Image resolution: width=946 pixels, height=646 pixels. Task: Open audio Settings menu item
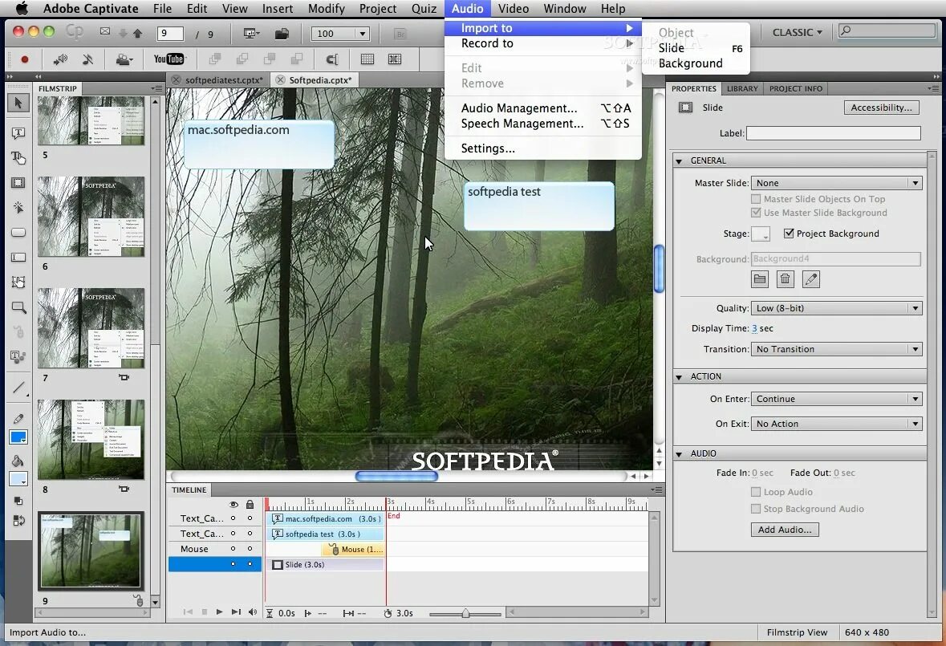click(543, 148)
